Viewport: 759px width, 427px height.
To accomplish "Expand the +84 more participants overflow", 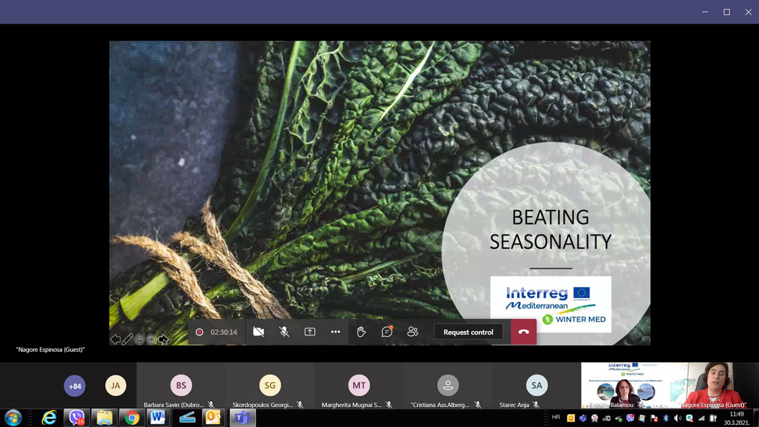I will coord(75,386).
